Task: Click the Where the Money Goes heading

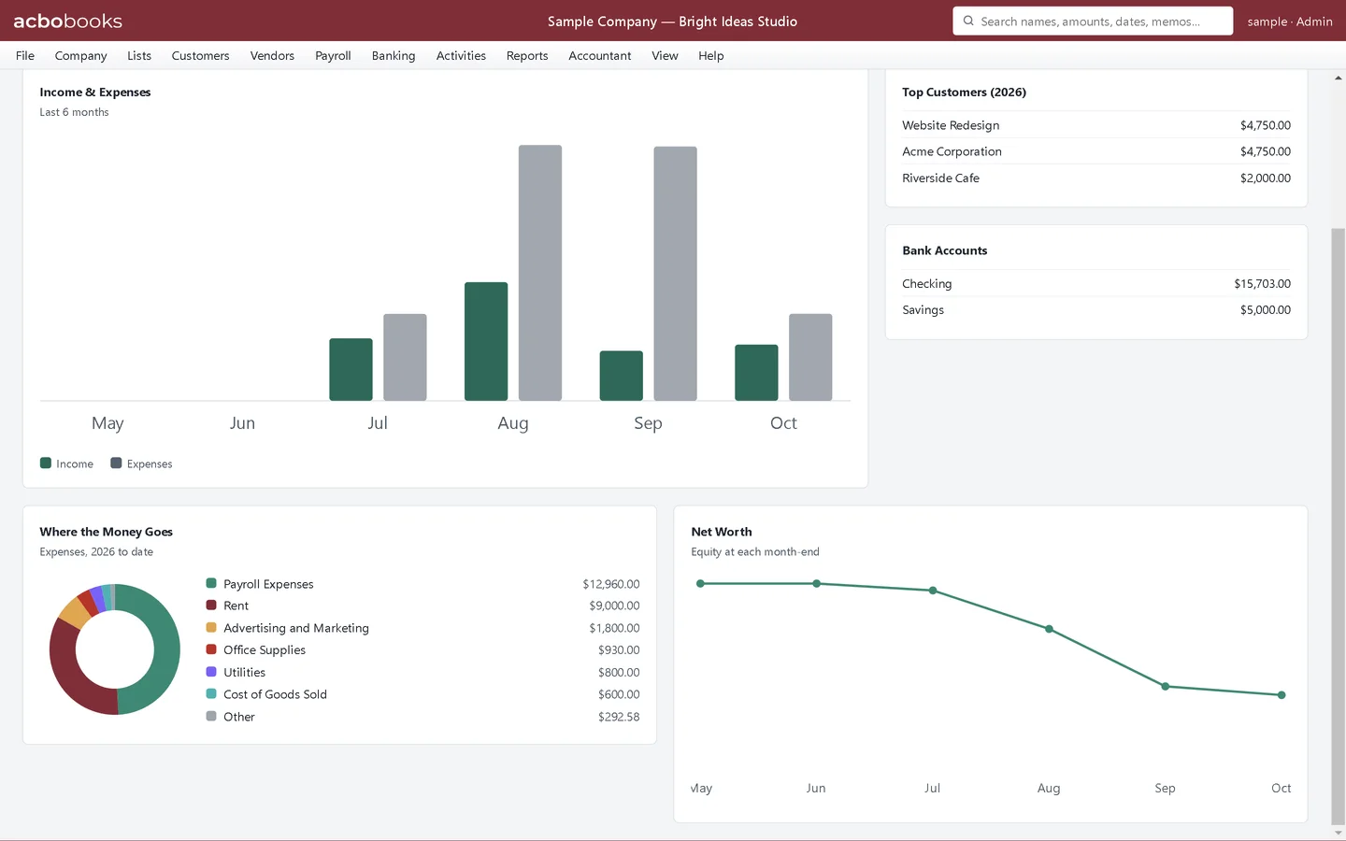Action: coord(106,532)
